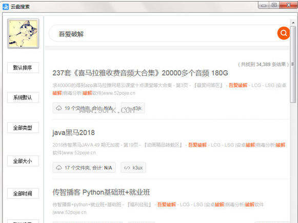The height and width of the screenshot is (223, 298).
Task: Click the cloud icon on 19 folders badge
Action: pyautogui.click(x=58, y=108)
